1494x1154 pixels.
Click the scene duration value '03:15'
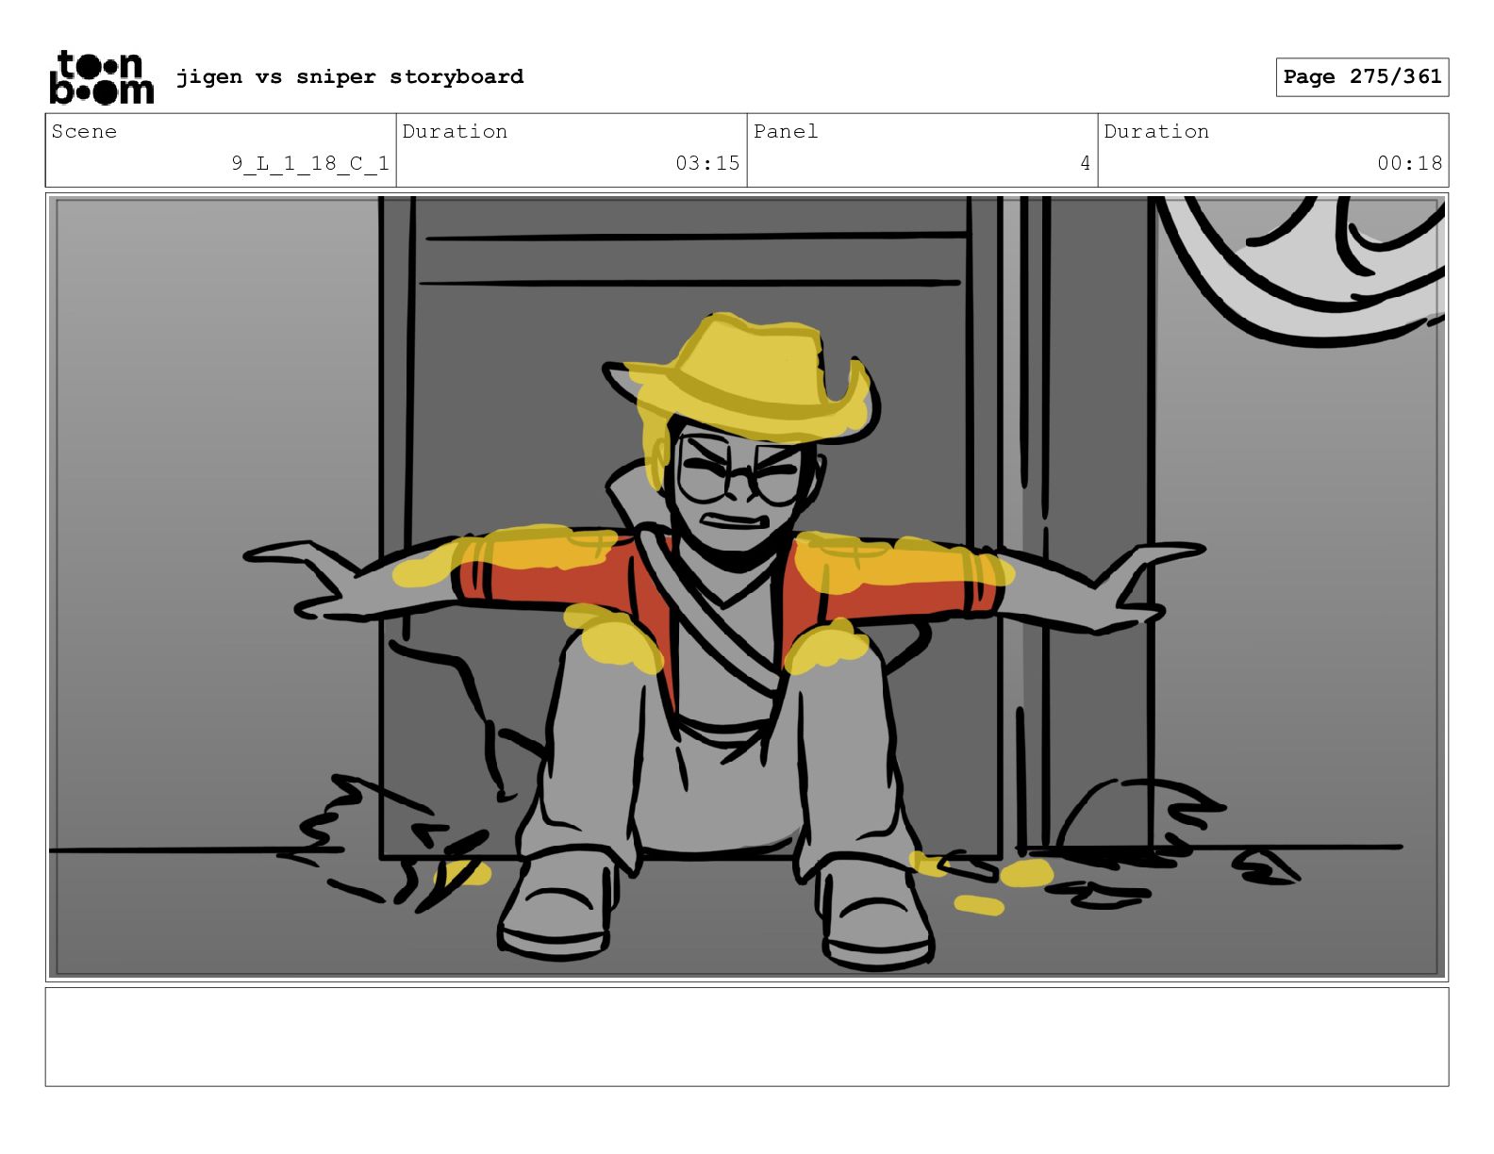(x=707, y=163)
